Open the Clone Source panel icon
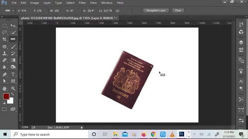The width and height of the screenshot is (248, 139). coord(241,60)
